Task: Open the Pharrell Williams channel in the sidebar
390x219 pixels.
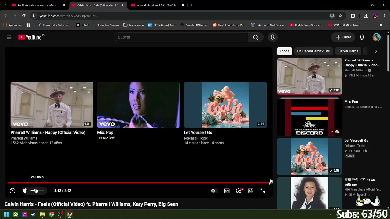Action: point(356,70)
